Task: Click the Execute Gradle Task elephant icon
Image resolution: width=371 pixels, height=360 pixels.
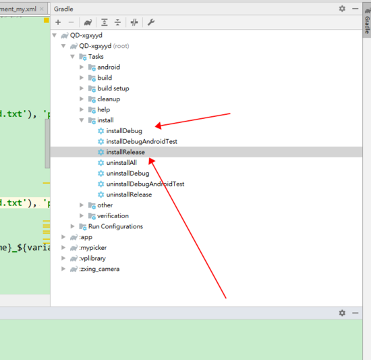Action: coord(88,22)
